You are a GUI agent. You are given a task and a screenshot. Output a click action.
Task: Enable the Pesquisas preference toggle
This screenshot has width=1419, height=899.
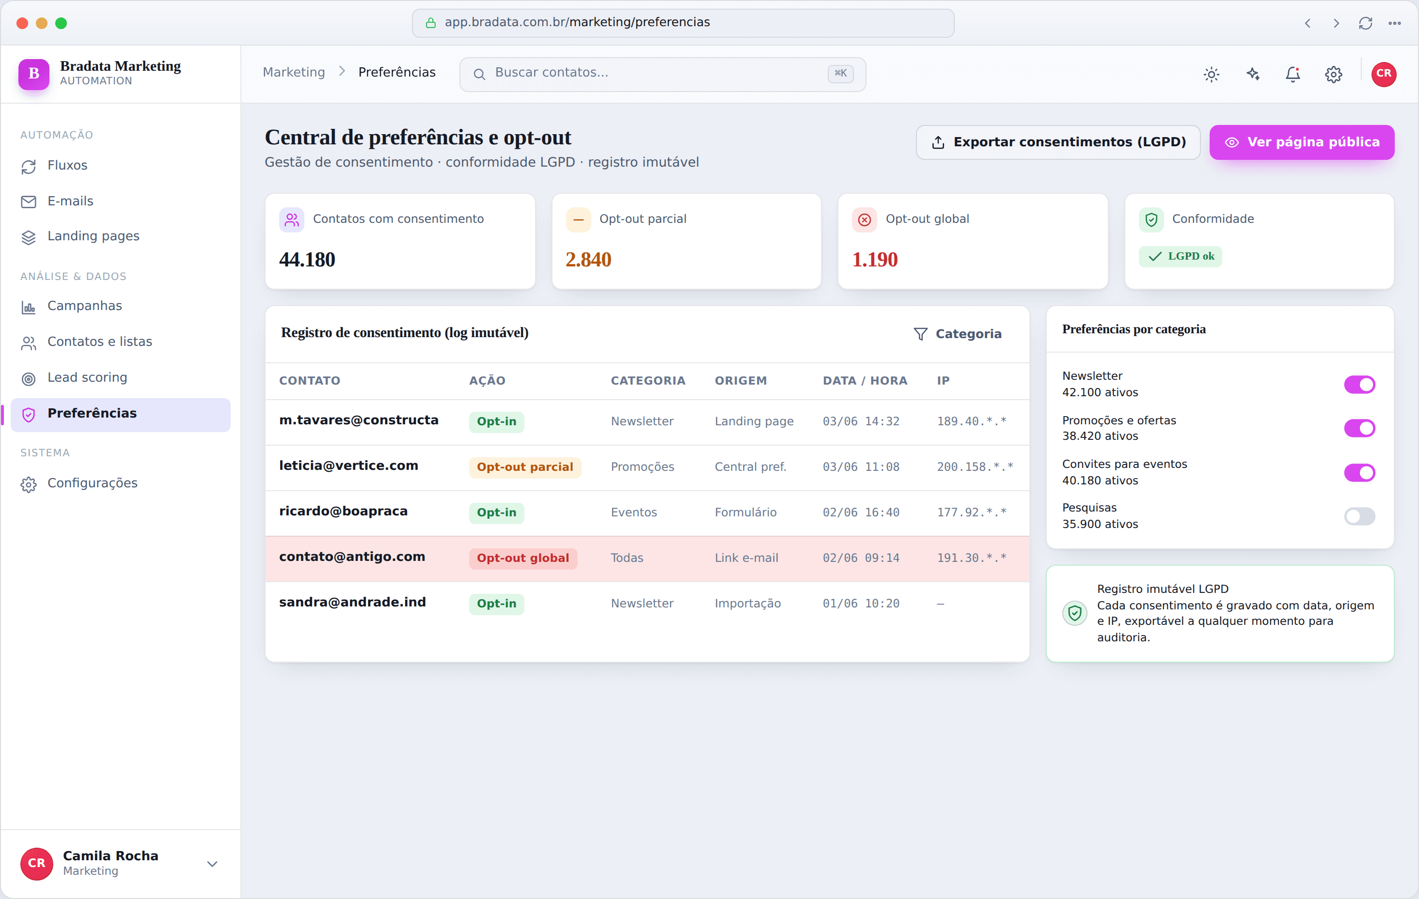(x=1359, y=516)
